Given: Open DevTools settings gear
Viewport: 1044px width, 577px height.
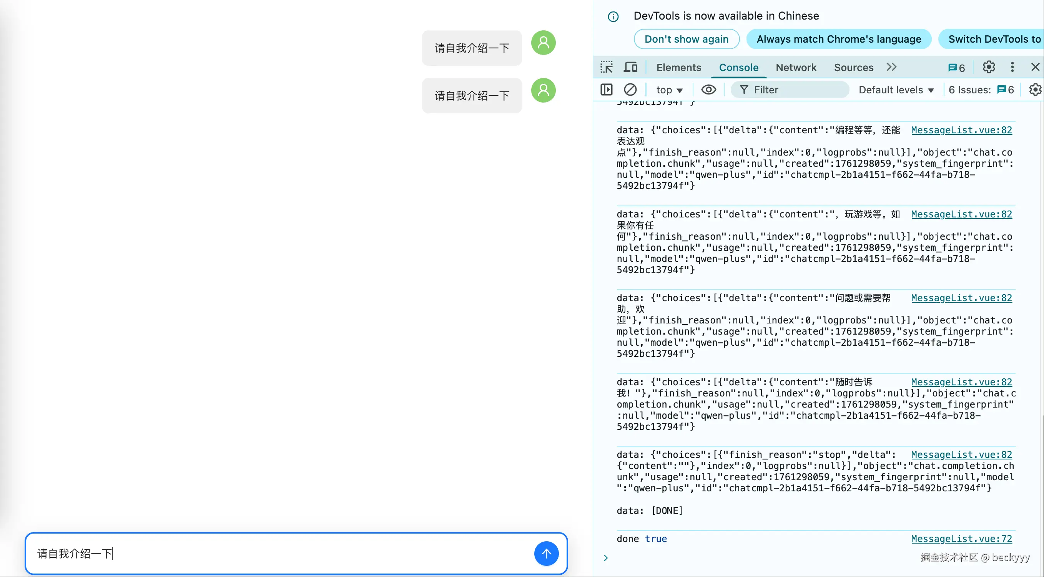Looking at the screenshot, I should [989, 67].
